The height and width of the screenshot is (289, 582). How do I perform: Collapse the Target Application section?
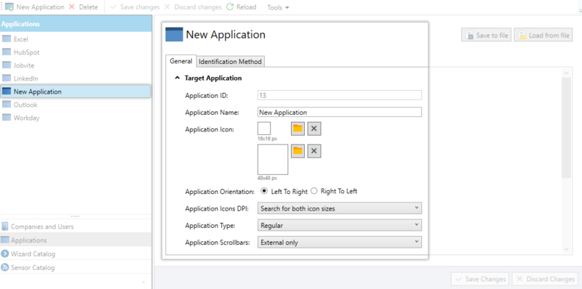[x=178, y=78]
